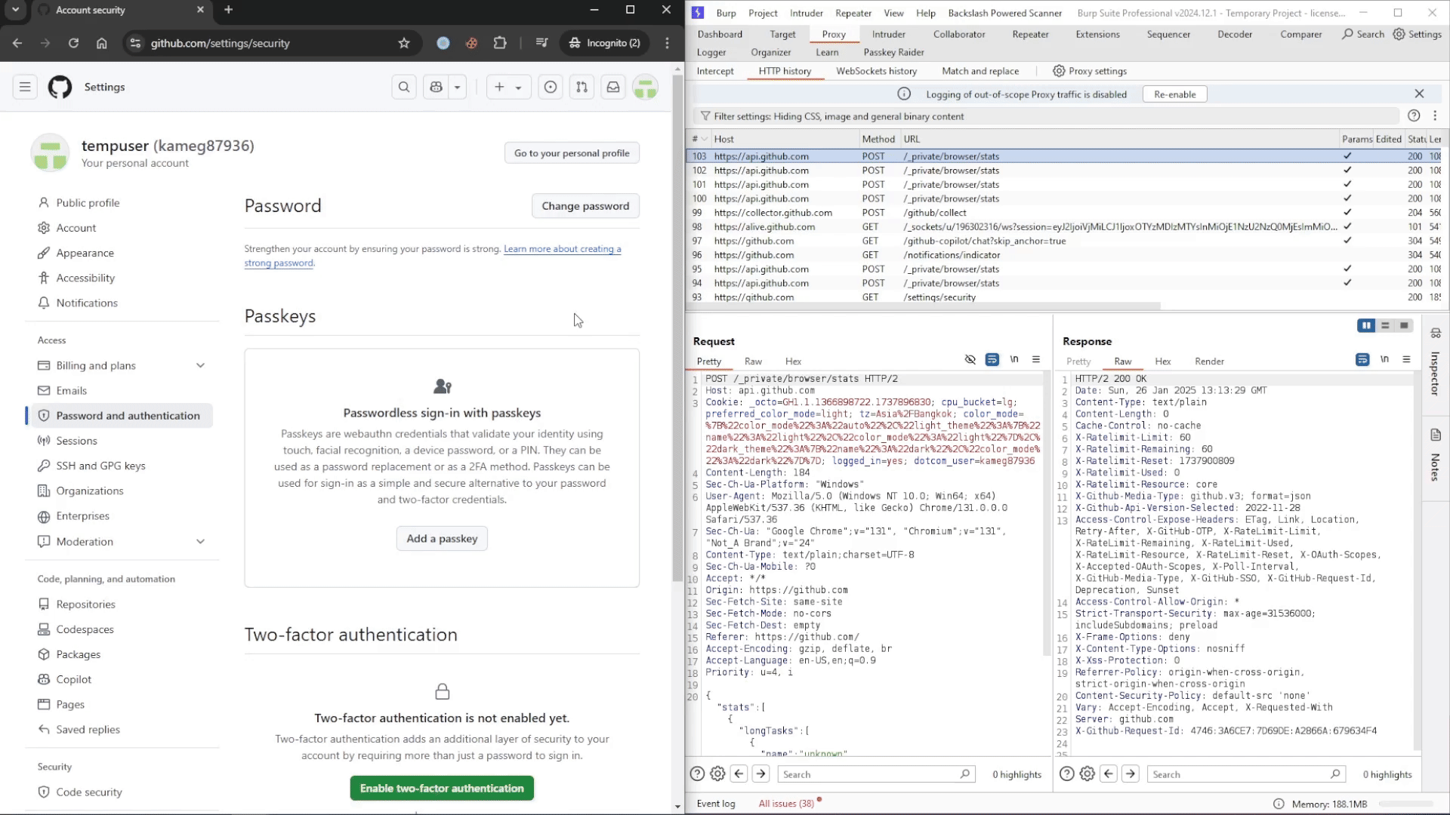Click the HTTP history help question icon
Viewport: 1450px width, 815px height.
pos(1414,115)
